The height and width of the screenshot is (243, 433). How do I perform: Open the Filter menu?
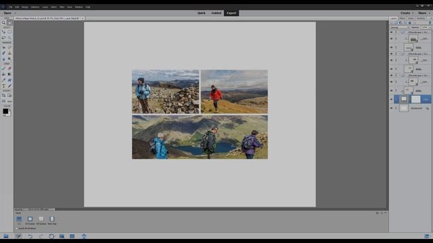coord(62,7)
